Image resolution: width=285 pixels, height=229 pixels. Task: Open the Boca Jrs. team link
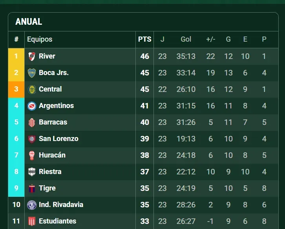(54, 73)
